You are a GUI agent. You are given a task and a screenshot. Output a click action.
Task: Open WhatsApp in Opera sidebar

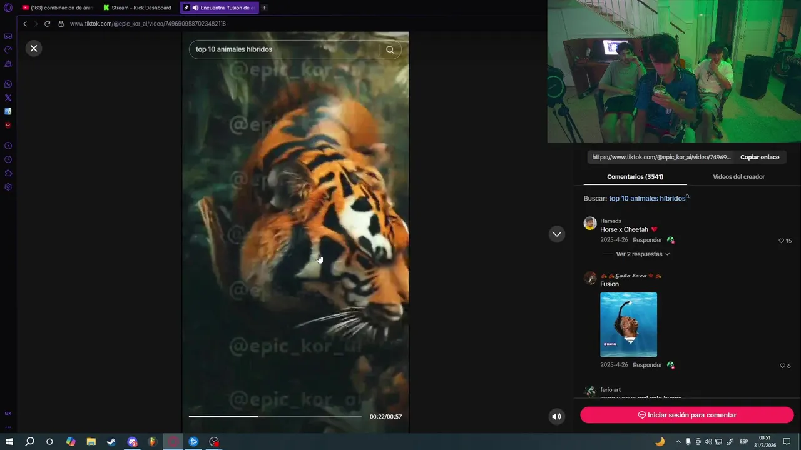pos(8,84)
